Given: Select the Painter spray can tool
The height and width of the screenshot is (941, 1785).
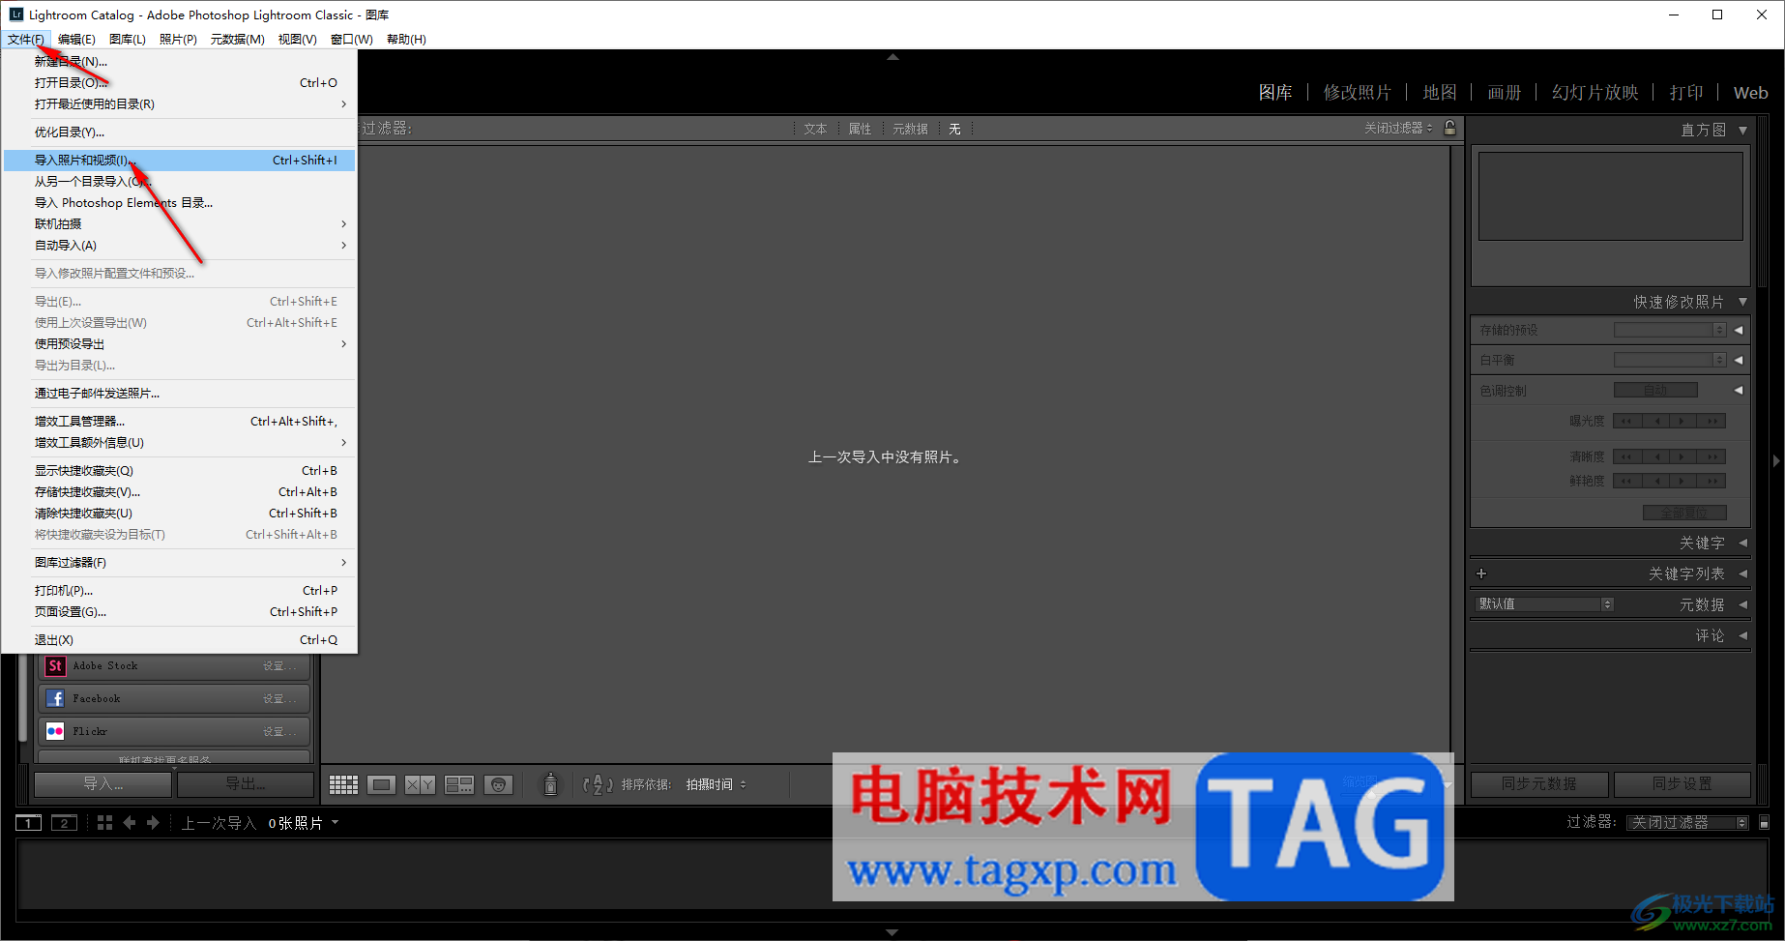Looking at the screenshot, I should click(x=550, y=784).
